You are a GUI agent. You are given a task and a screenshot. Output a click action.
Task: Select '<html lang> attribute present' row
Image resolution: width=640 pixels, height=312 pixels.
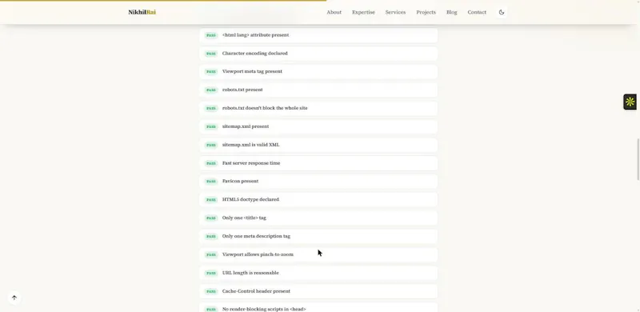318,35
